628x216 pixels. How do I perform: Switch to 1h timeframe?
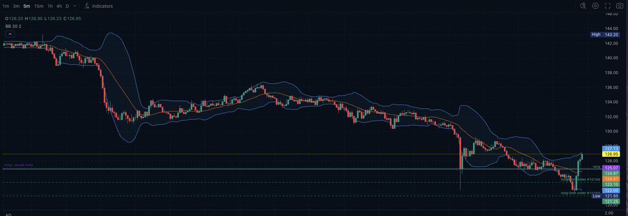coord(50,6)
